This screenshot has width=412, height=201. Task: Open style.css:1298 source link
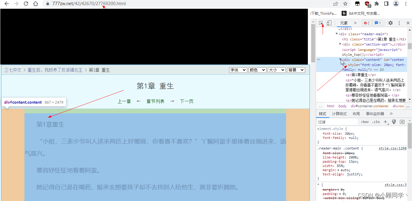[x=393, y=148]
